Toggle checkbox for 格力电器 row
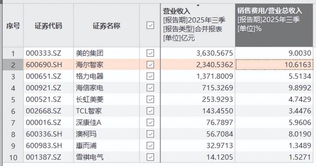316x166 pixels. [150, 76]
